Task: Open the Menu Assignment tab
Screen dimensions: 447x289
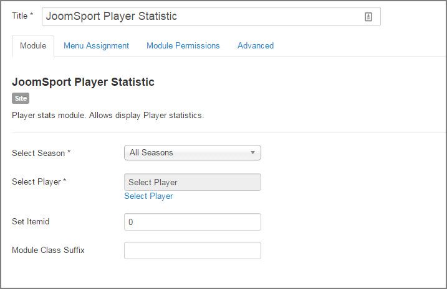Action: 97,46
